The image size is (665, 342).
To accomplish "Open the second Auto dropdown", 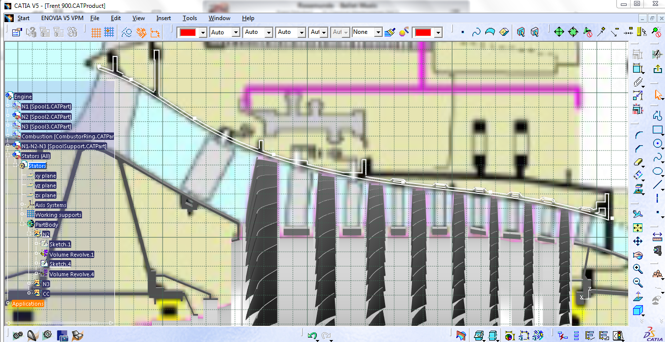I will click(269, 32).
